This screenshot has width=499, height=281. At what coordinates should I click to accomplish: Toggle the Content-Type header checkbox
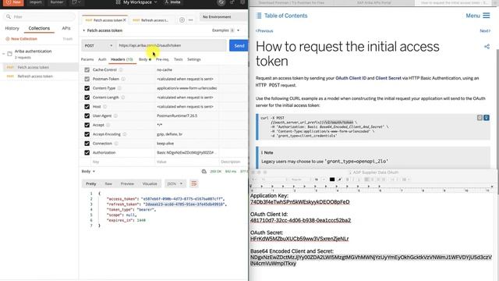coord(87,88)
